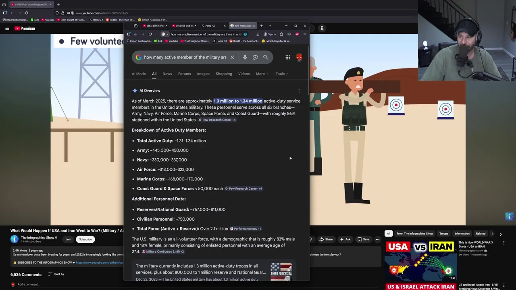Expand the More dropdown in Google results

point(262,74)
